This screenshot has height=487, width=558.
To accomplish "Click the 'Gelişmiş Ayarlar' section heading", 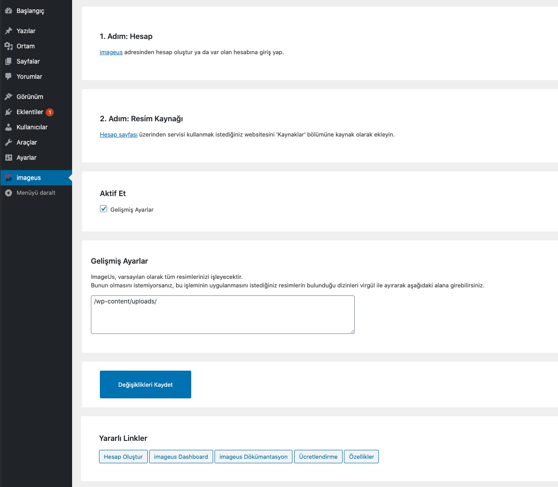I will pos(120,261).
